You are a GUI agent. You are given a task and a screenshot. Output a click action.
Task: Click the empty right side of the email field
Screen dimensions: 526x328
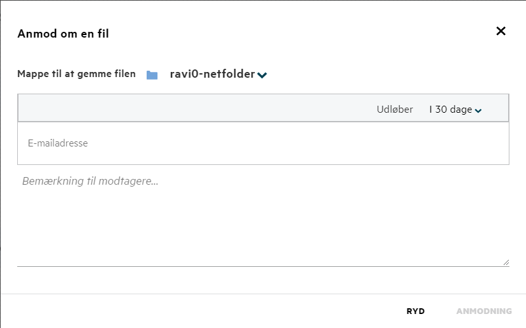(x=414, y=143)
